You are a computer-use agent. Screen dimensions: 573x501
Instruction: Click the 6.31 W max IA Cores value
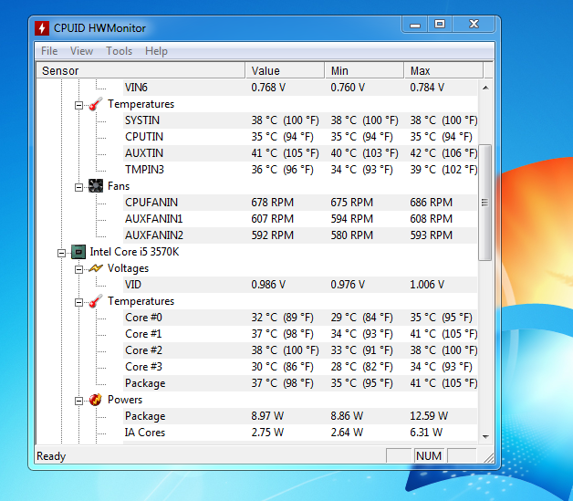tap(426, 433)
